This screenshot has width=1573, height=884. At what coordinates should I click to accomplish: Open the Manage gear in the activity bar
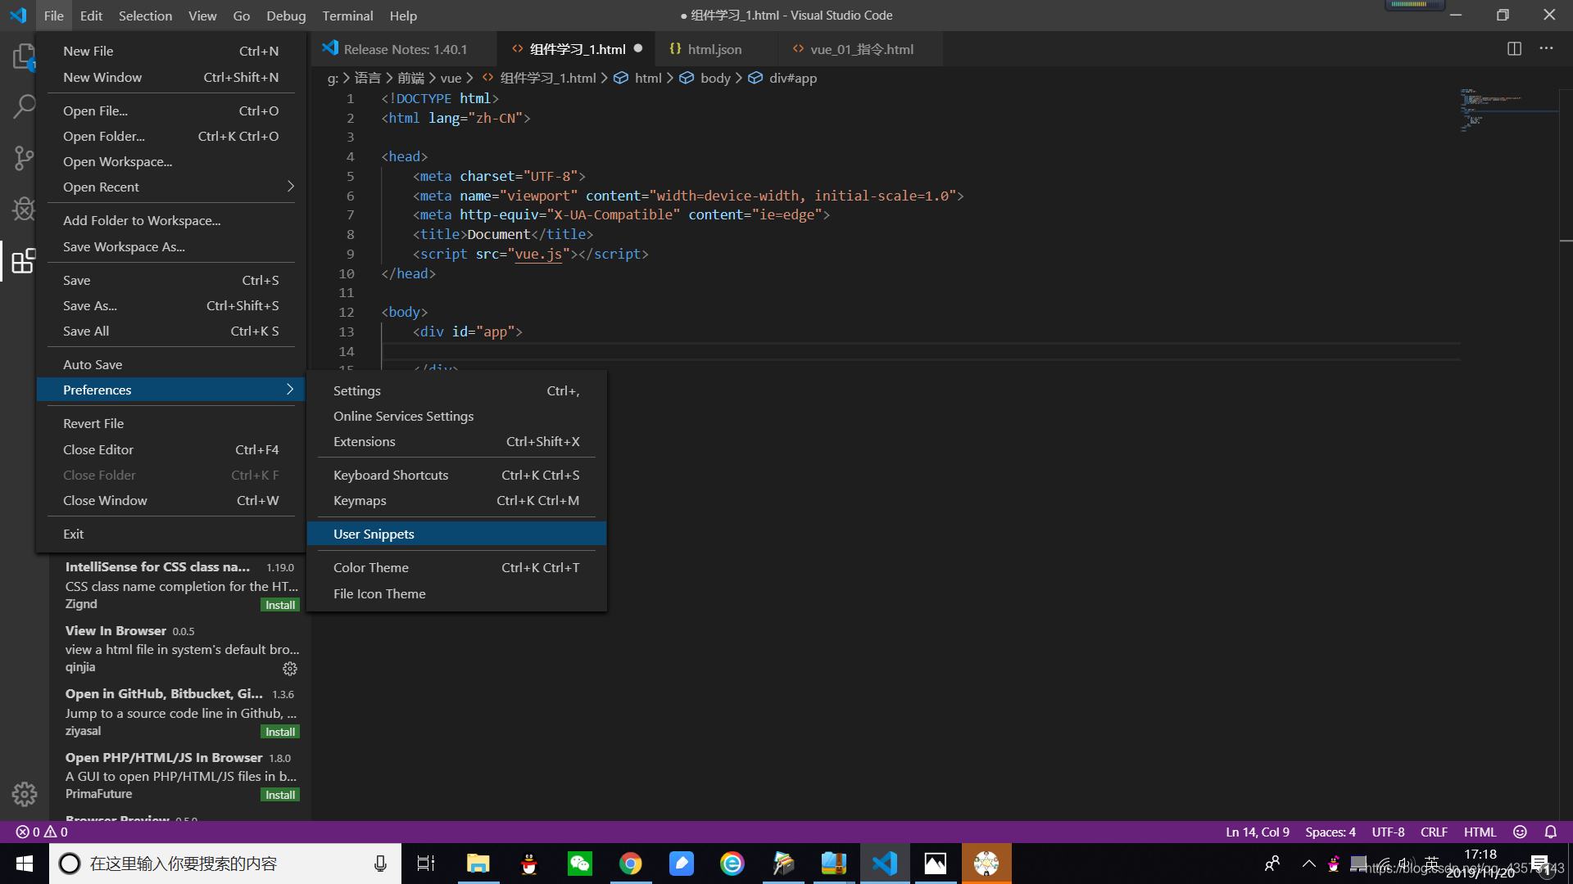coord(24,793)
